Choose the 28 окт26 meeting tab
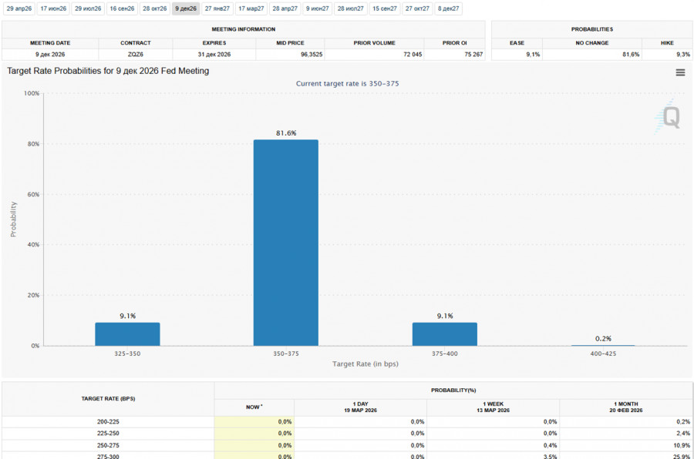 click(x=155, y=8)
